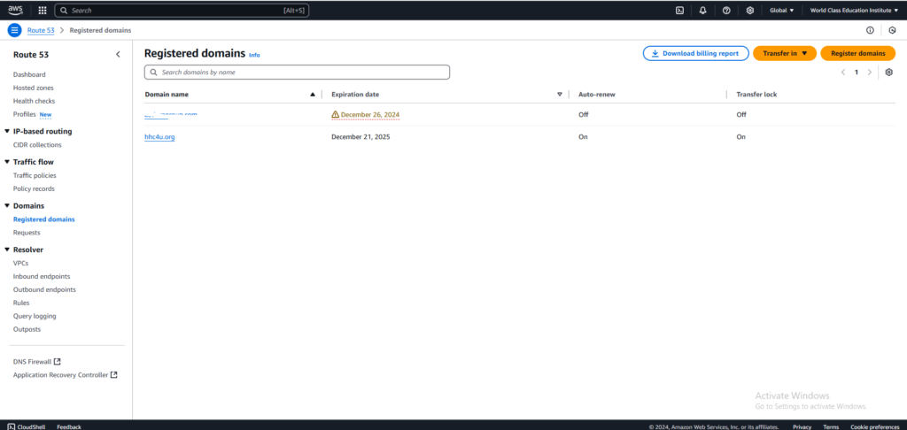Screen dimensions: 907x430
Task: Click Auto-renew column header
Action: pyautogui.click(x=596, y=94)
